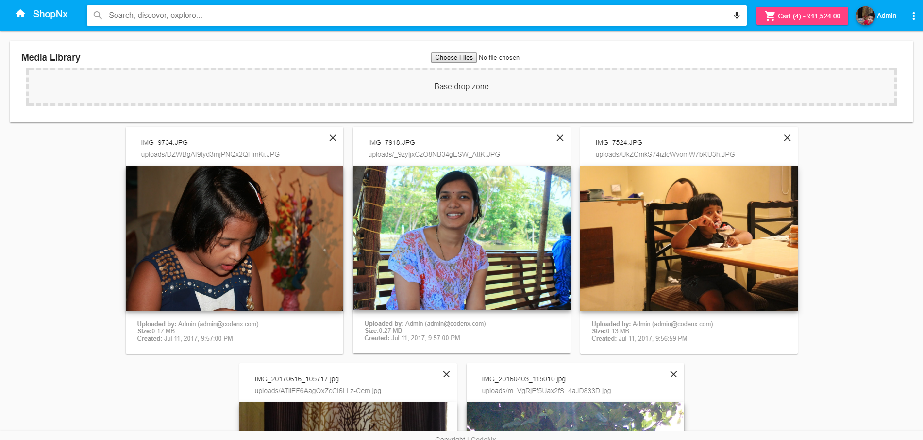Remove IMG_7918.JPG with its close icon
Viewport: 923px width, 440px height.
pos(560,138)
